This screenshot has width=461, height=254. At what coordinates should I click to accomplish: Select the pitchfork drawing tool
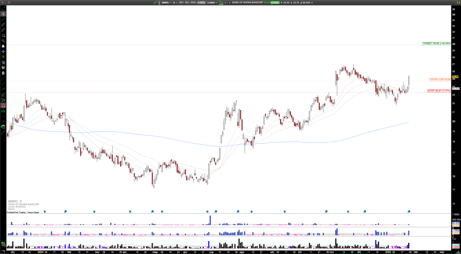coord(4,111)
